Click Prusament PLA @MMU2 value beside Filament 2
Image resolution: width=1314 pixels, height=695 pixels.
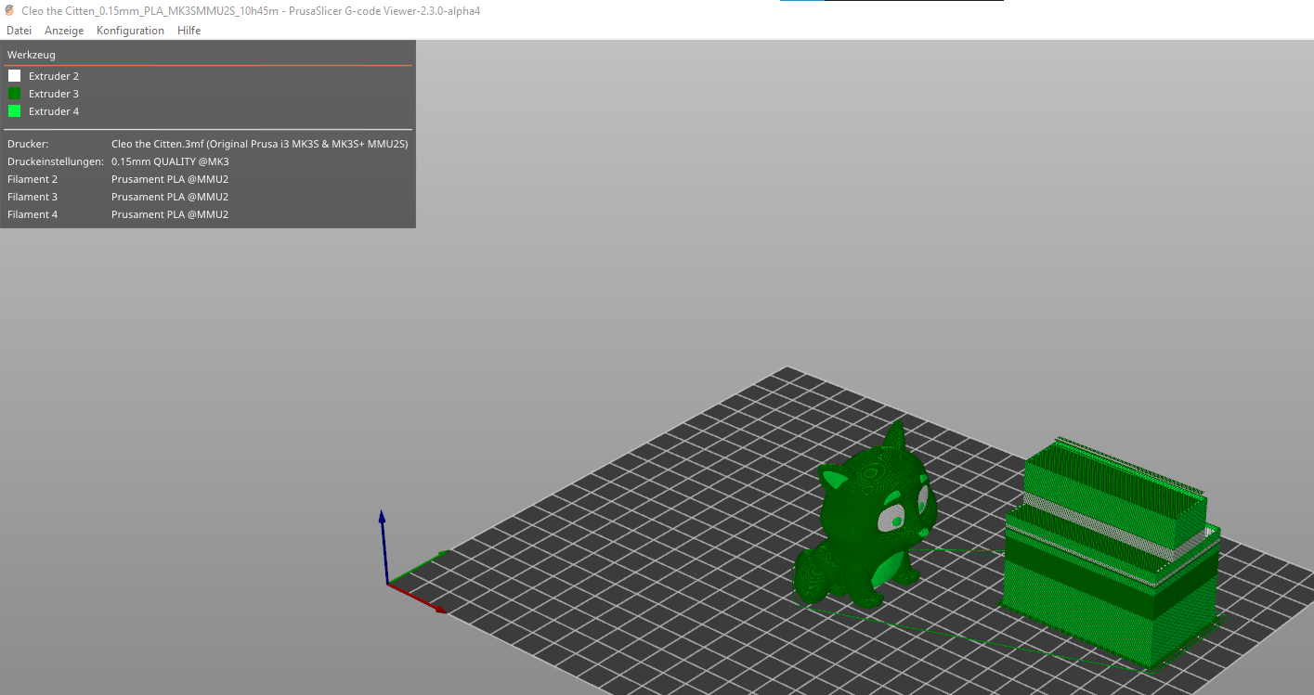click(x=170, y=179)
